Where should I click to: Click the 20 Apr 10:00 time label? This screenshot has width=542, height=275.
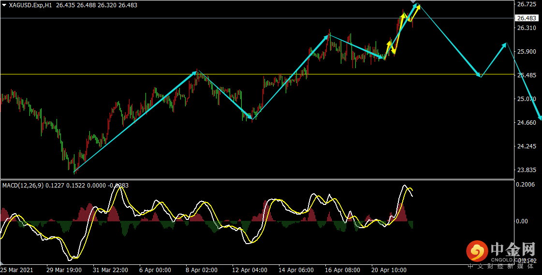[390, 270]
